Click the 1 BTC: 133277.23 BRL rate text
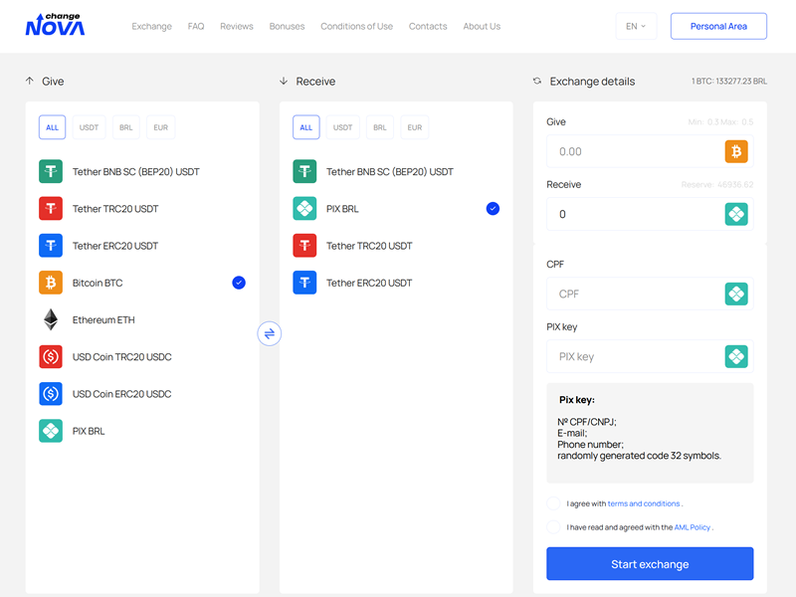Screen dimensions: 796x597 pyautogui.click(x=729, y=82)
